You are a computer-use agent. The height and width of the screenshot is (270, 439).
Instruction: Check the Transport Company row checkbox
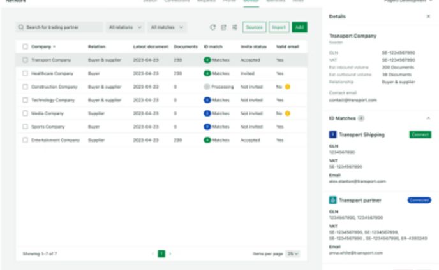click(26, 60)
